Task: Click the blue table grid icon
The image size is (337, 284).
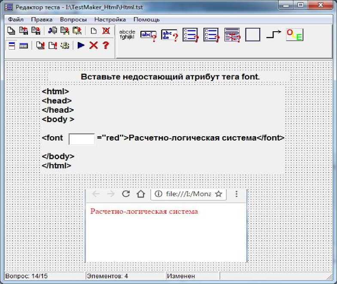Action: pyautogui.click(x=24, y=45)
